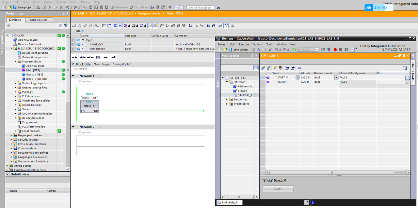Open the Online menu in TIA Portal

click(48, 2)
